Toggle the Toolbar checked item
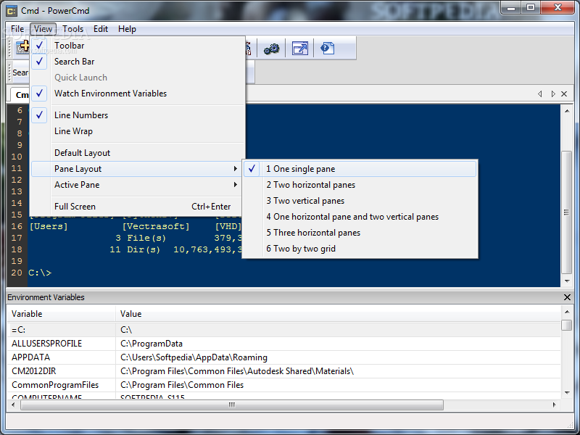The height and width of the screenshot is (435, 580). pos(137,46)
